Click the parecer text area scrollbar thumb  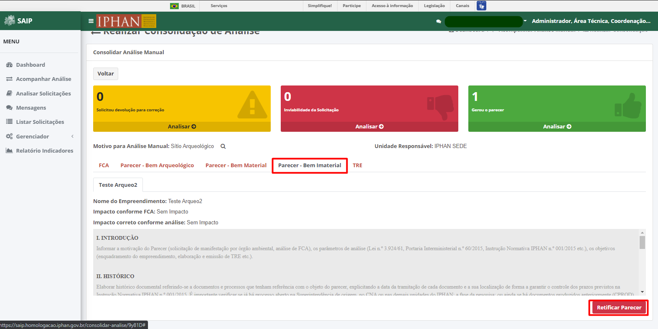click(x=642, y=242)
